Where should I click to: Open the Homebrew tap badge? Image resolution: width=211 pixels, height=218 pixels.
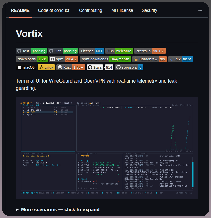(150, 59)
